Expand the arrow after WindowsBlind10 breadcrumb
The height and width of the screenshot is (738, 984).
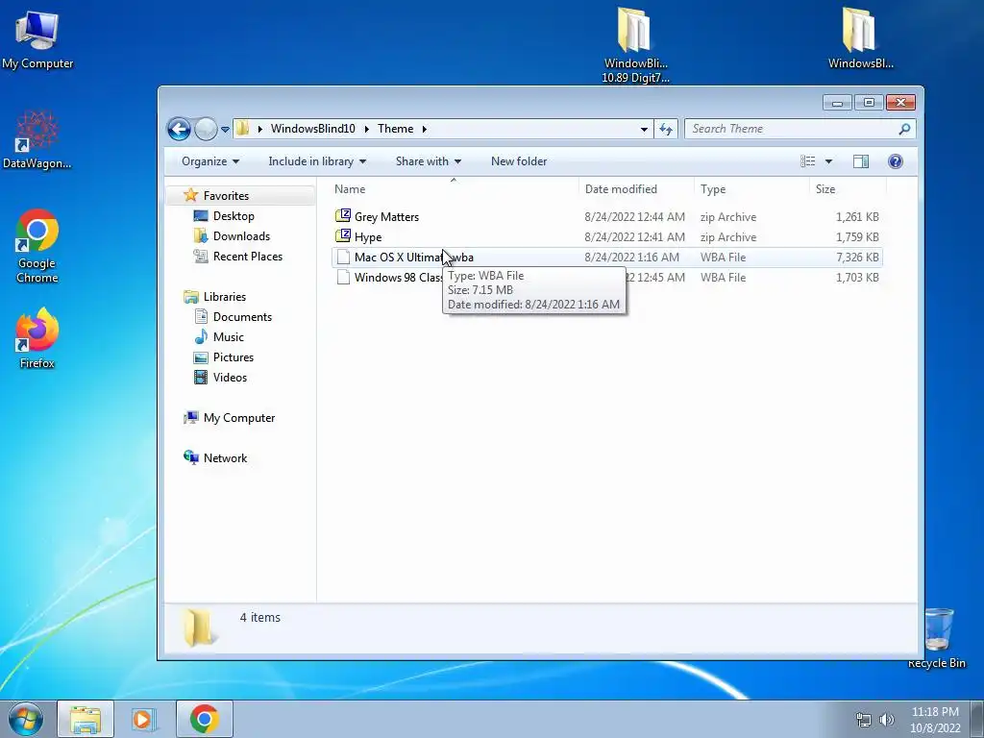(366, 129)
